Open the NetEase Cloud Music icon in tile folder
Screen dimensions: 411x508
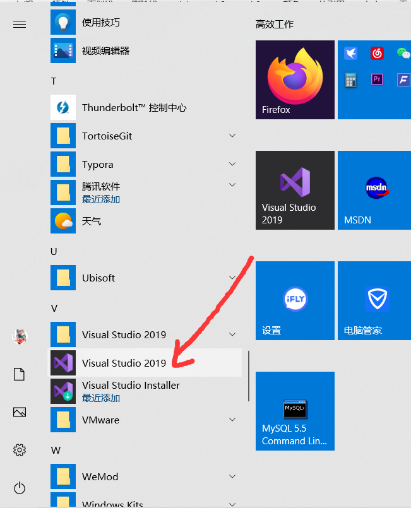[377, 53]
